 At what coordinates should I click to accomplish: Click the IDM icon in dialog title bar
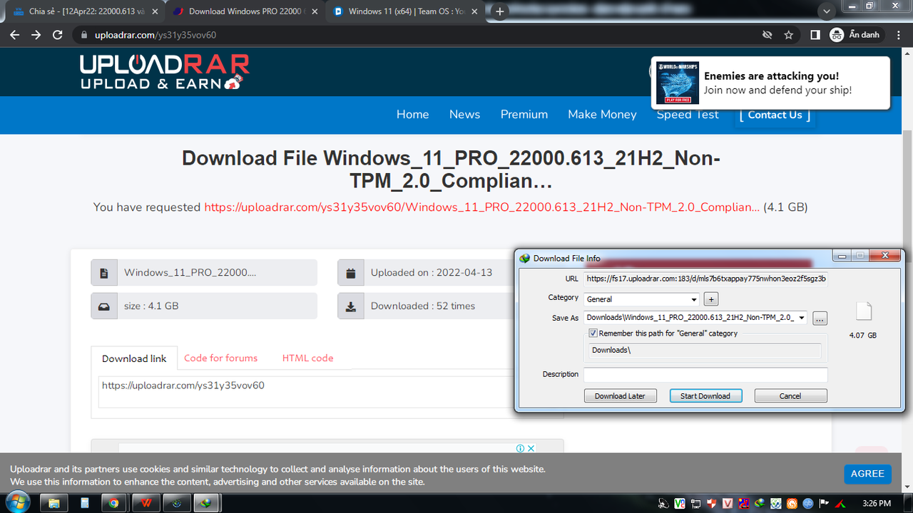point(525,259)
